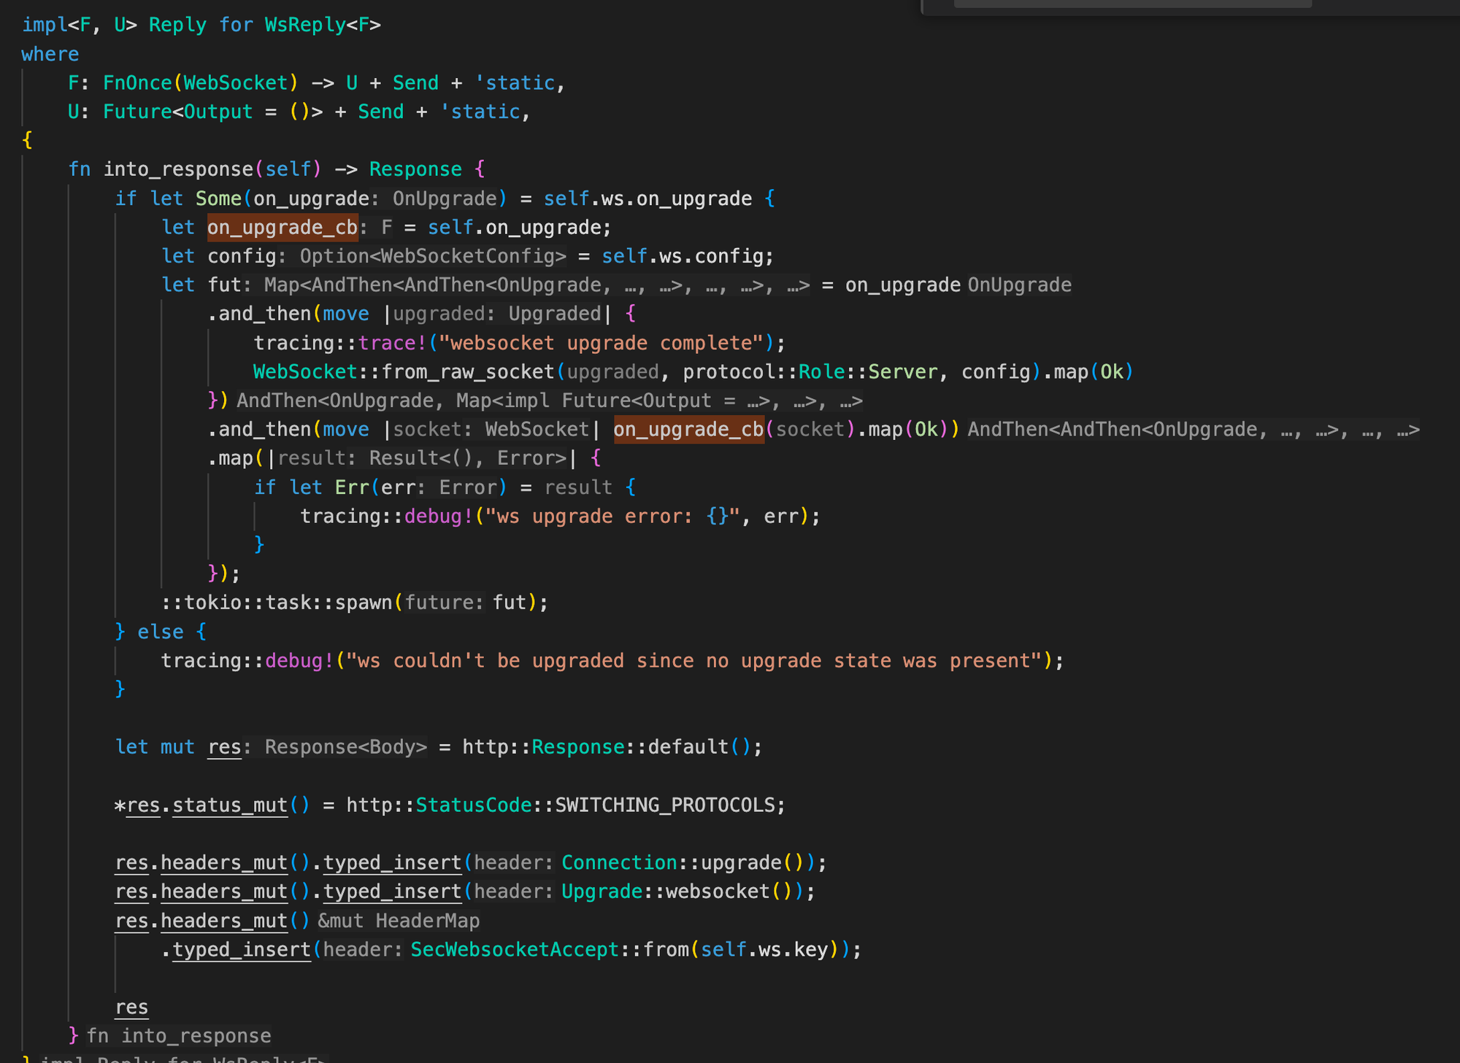Click ''static' on the F: FnOnce line
This screenshot has height=1063, width=1460.
pyautogui.click(x=515, y=82)
